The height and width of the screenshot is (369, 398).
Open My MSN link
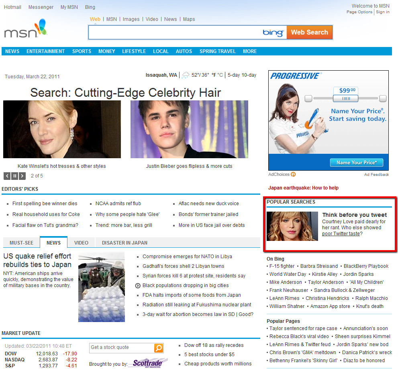69,7
